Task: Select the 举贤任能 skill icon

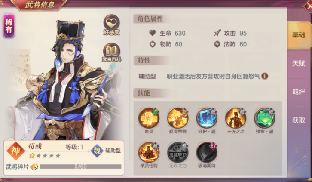Action: pos(149,153)
